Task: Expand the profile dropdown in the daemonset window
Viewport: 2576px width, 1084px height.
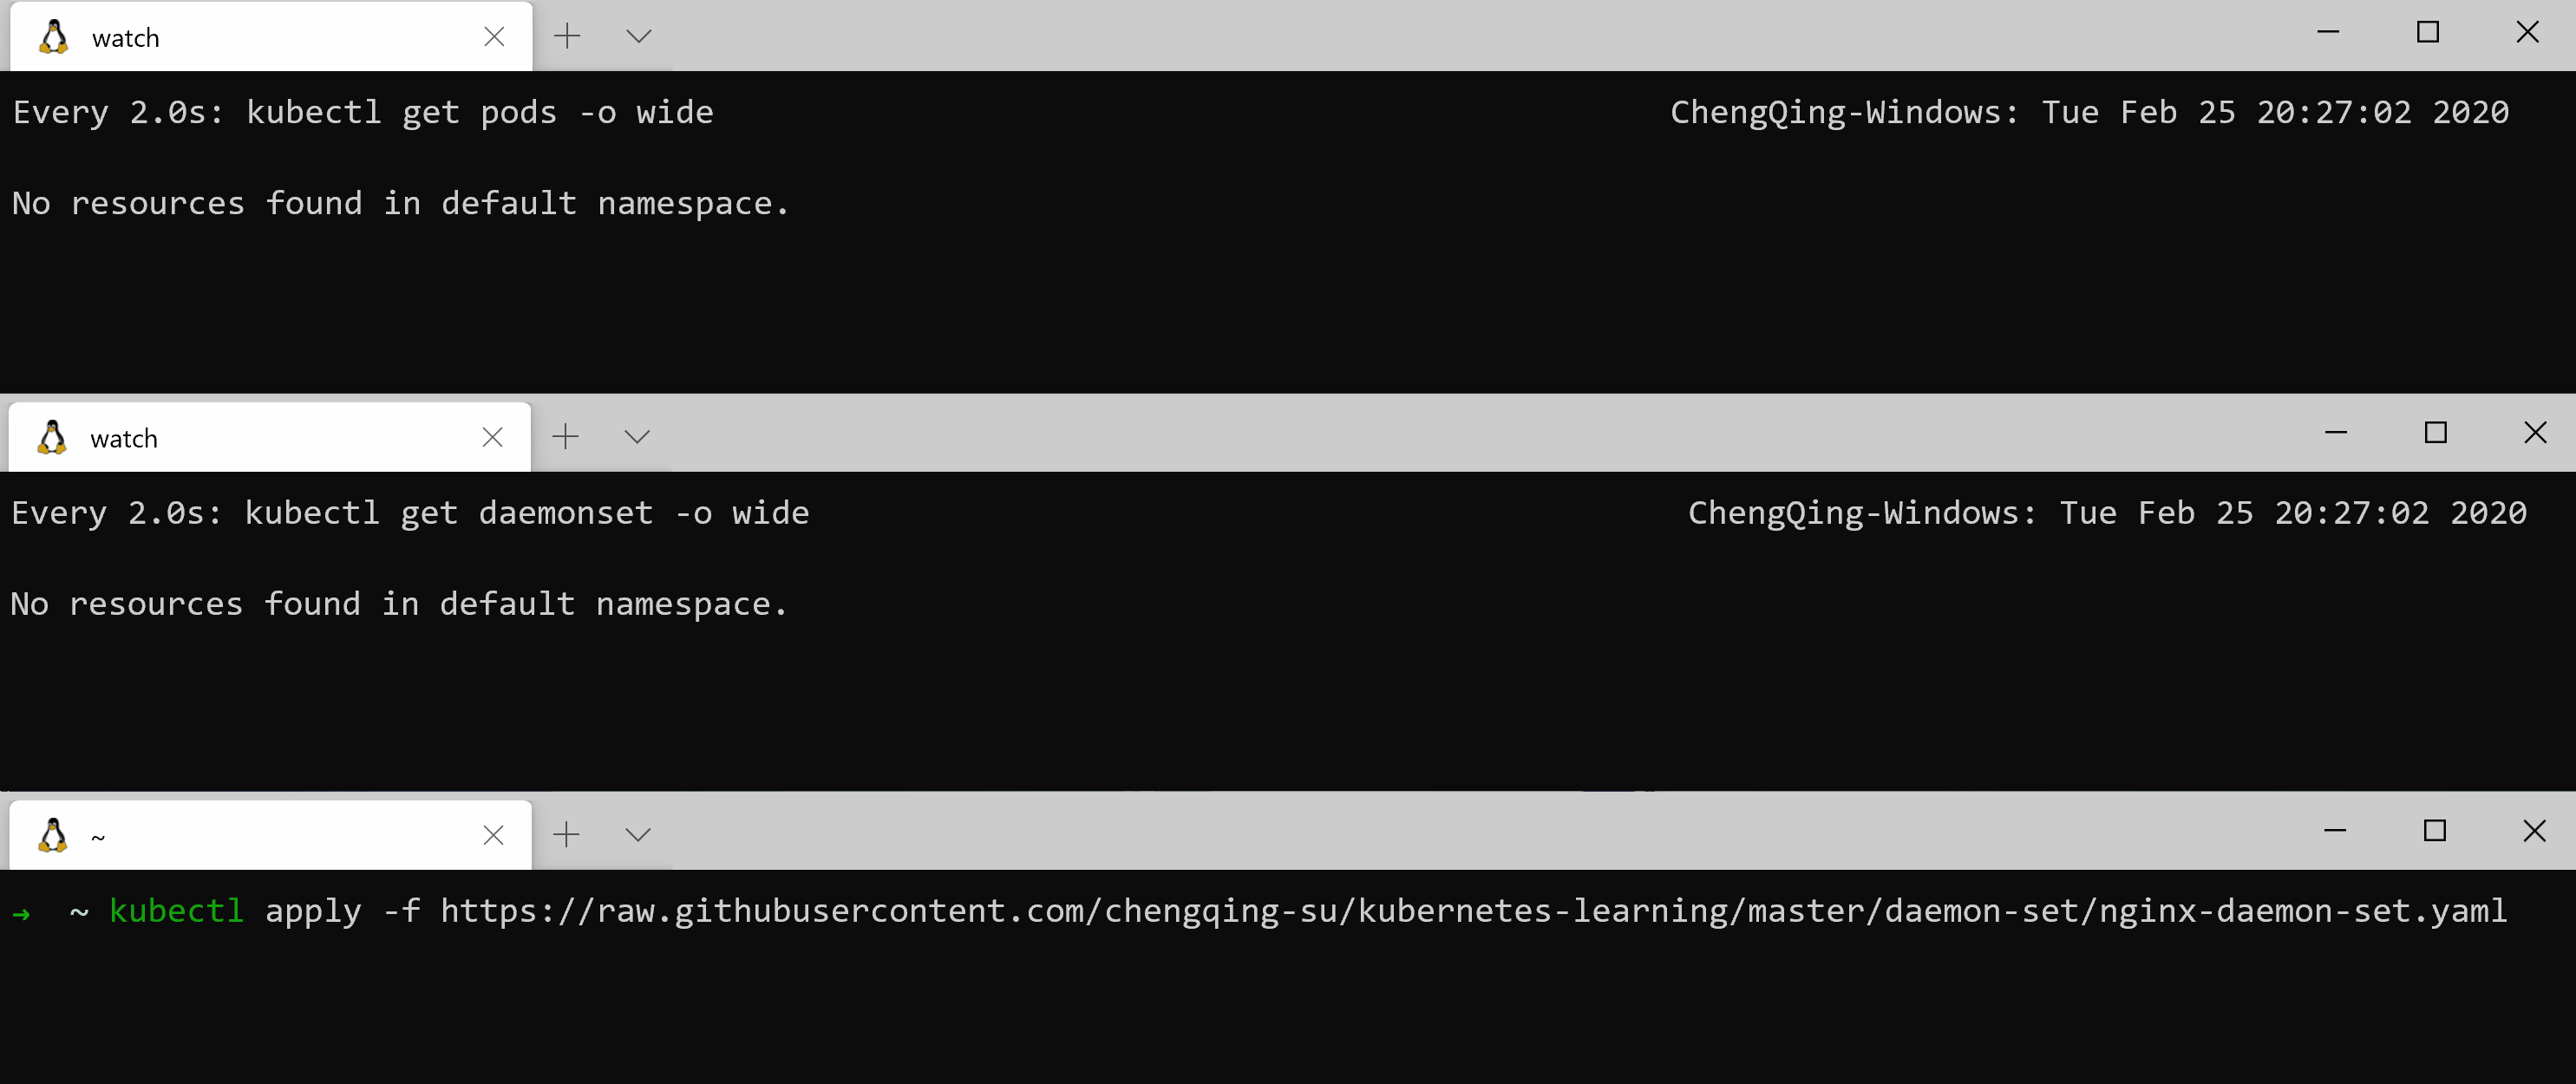Action: coord(637,437)
